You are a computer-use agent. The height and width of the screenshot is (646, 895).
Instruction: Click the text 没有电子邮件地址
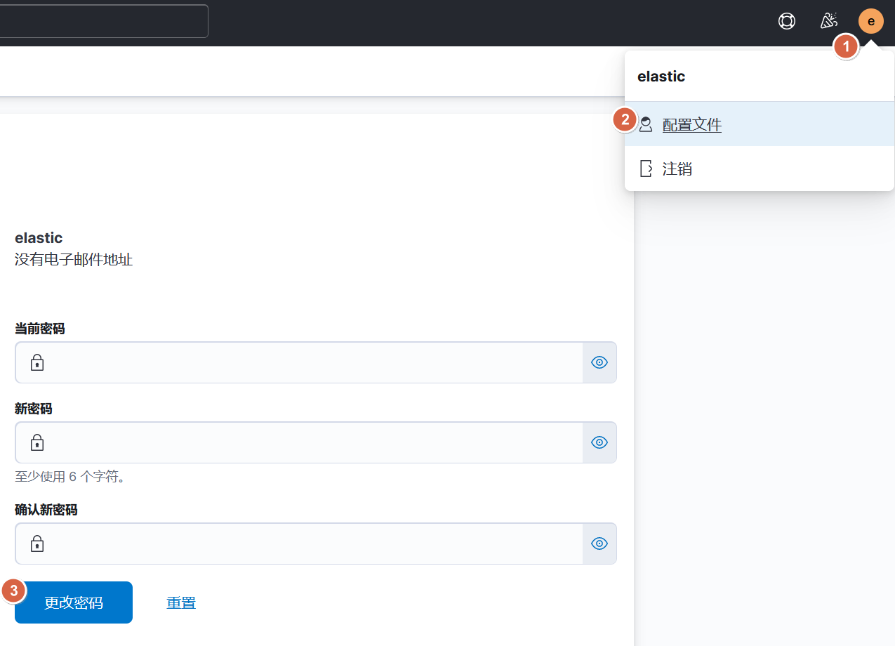[74, 260]
